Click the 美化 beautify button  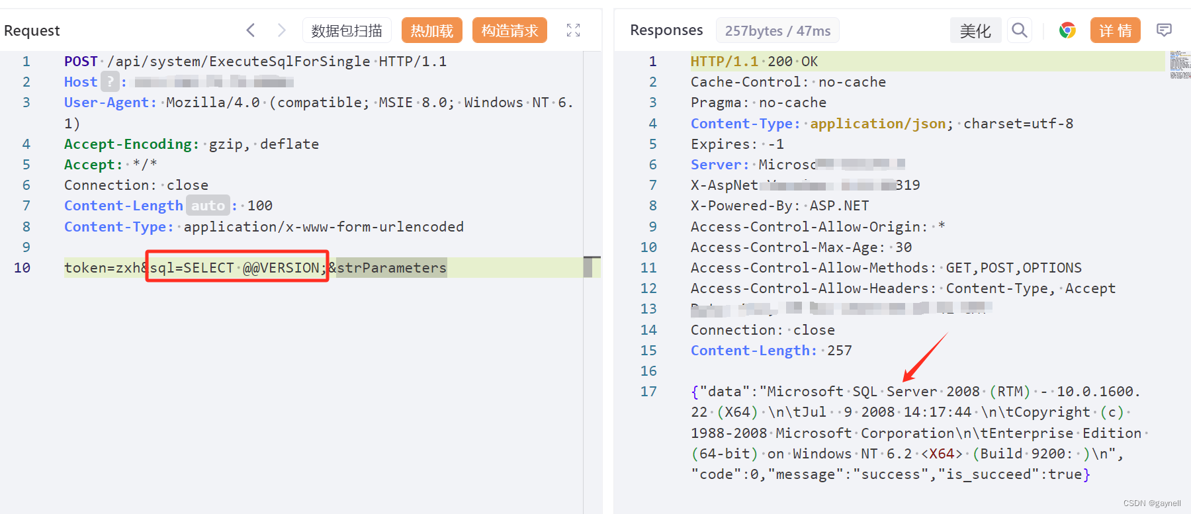tap(975, 30)
